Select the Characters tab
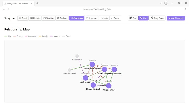 [x=77, y=18]
